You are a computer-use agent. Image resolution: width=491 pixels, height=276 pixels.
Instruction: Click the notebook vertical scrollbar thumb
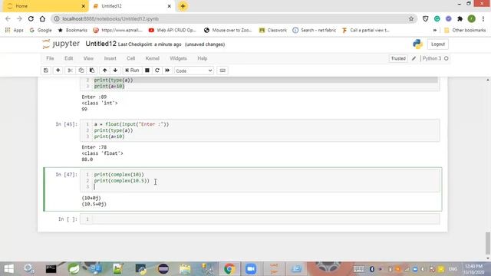point(488,243)
